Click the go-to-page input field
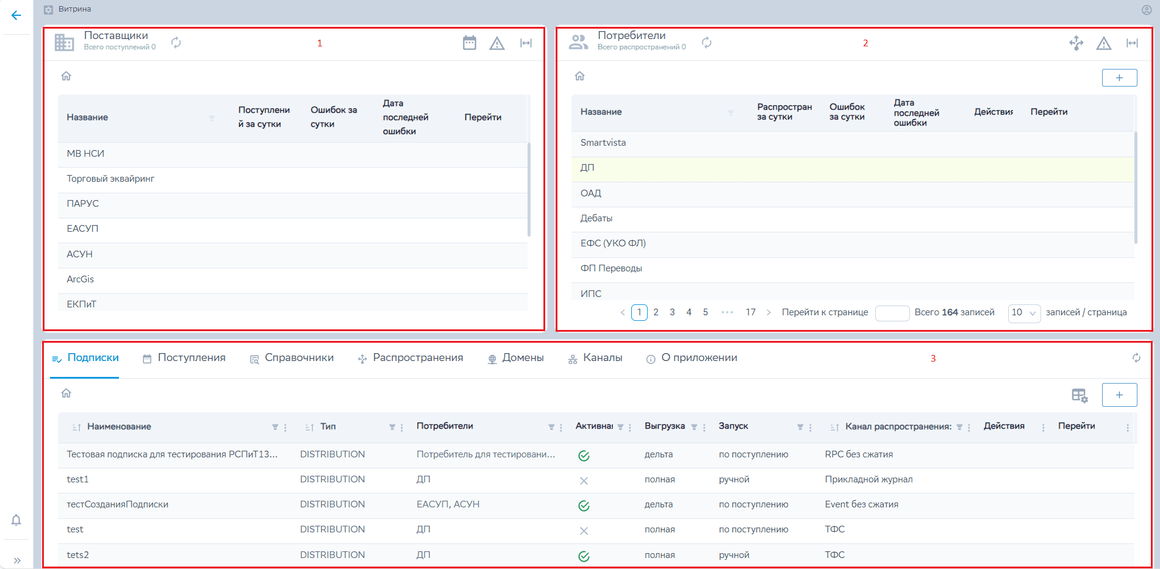Image resolution: width=1160 pixels, height=569 pixels. pos(892,313)
